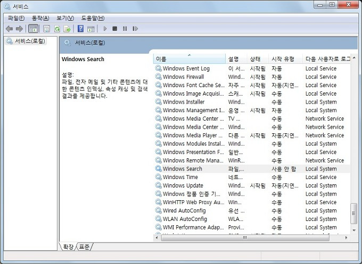Open the 도움말(H) menu
The width and height of the screenshot is (362, 264).
[x=93, y=18]
